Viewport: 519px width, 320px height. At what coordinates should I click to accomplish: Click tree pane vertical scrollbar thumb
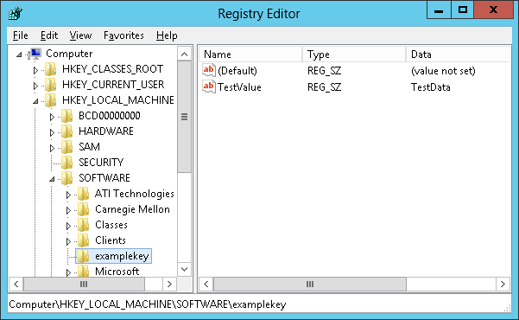point(184,117)
